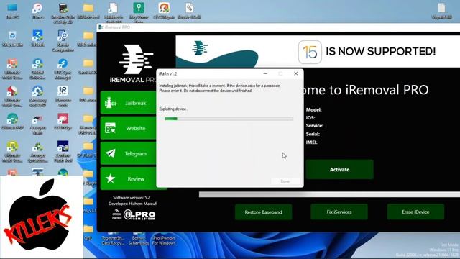
Task: Open the Zenfone Flash Tool desktop shortcut
Action: tap(63, 152)
